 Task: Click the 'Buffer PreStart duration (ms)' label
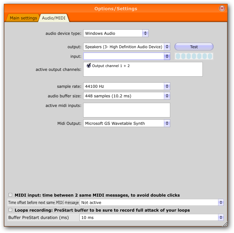(39, 217)
